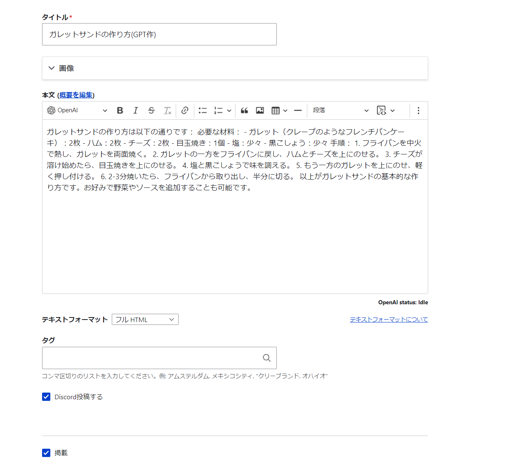The image size is (516, 469).
Task: Open the OpenAI dropdown in toolbar
Action: [77, 110]
